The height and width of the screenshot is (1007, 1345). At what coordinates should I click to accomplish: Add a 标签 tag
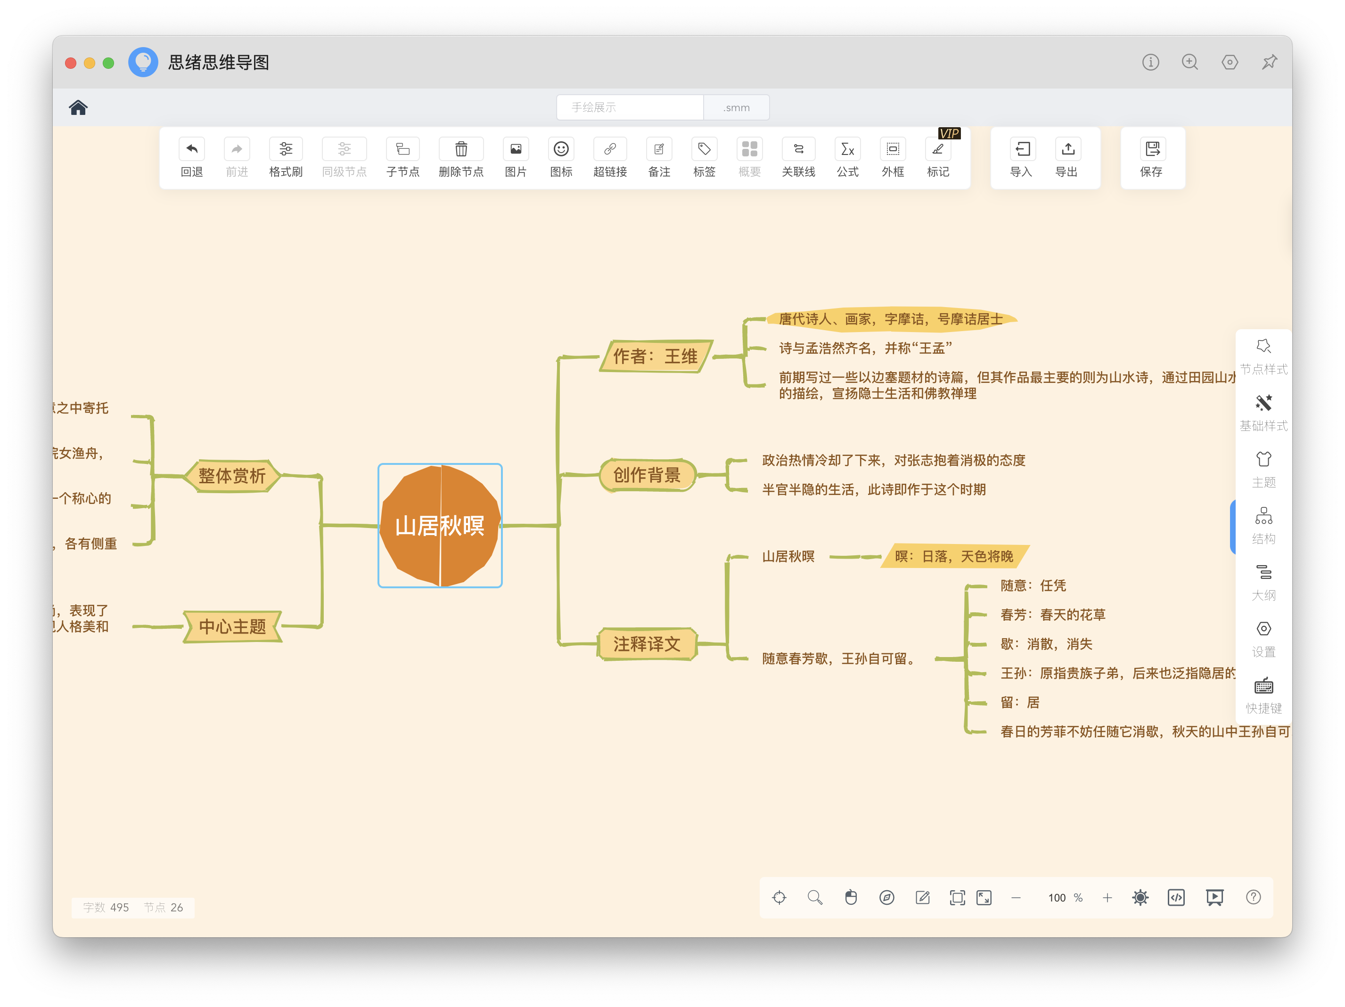(704, 158)
